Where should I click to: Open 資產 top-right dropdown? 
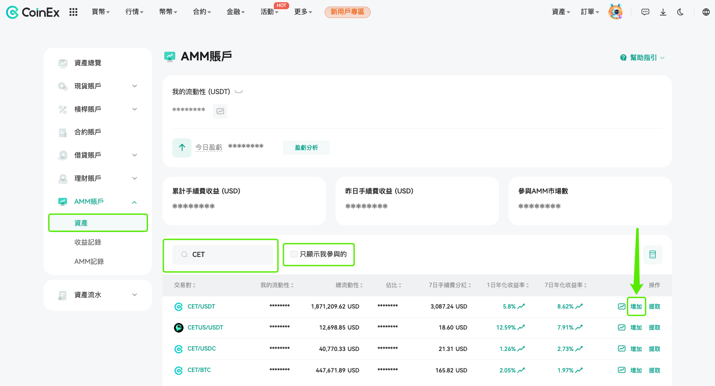(561, 12)
